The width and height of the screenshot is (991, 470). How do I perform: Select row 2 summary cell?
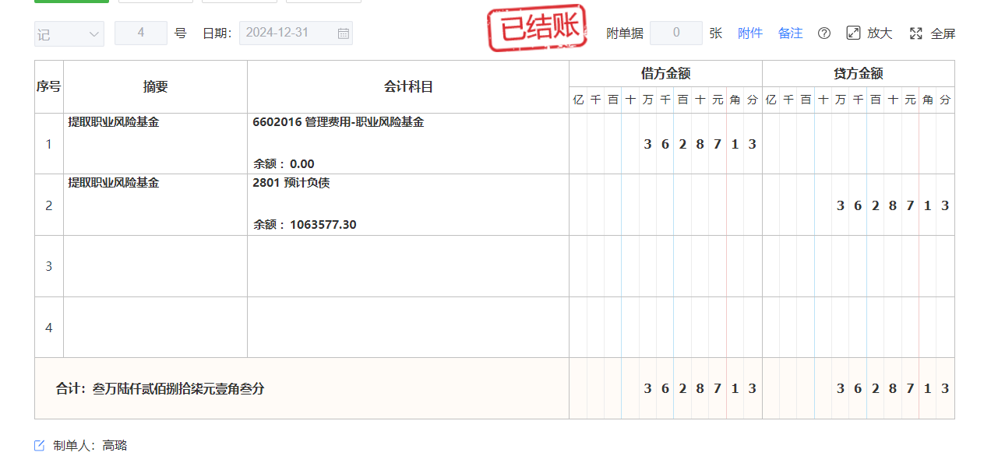click(x=155, y=204)
